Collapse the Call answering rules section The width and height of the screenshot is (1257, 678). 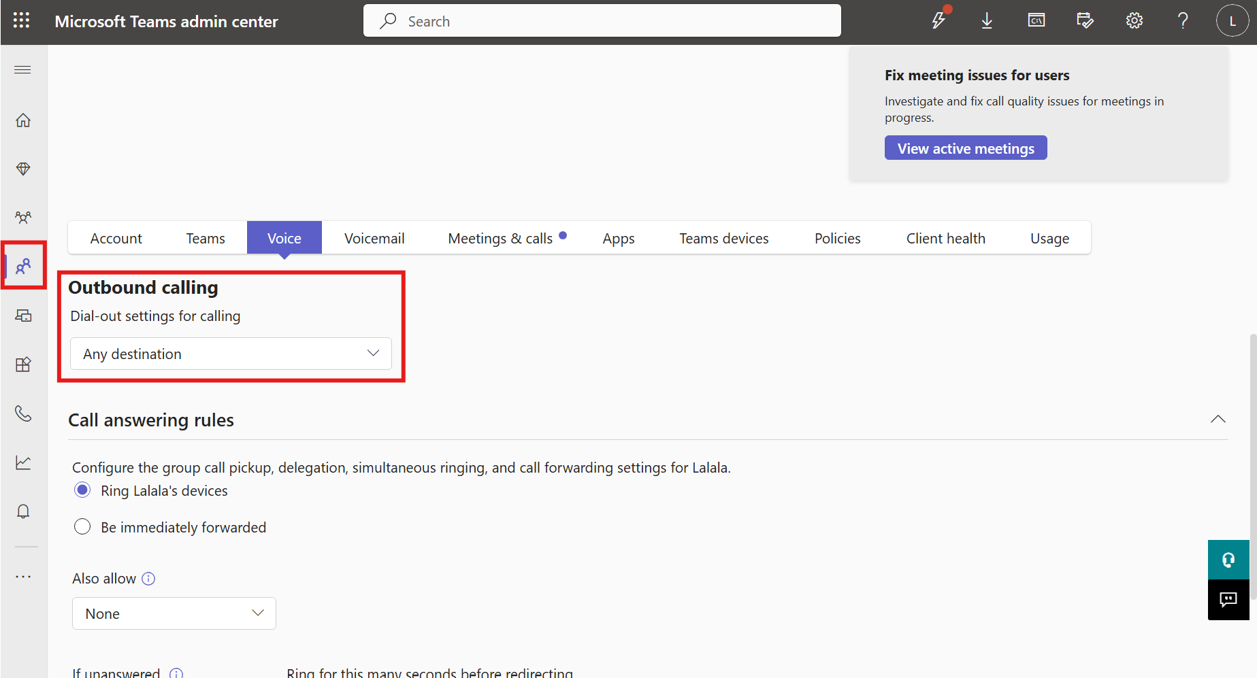click(1218, 419)
